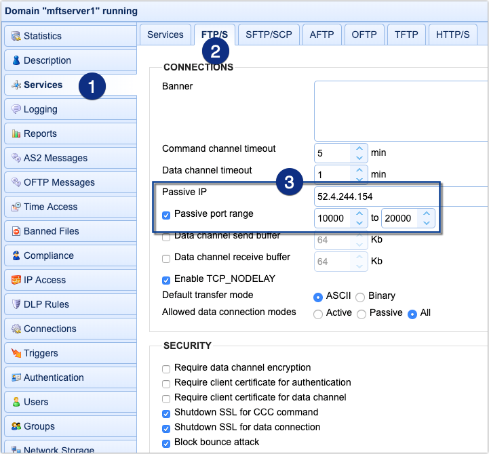Open the OFTP tab

coord(364,35)
